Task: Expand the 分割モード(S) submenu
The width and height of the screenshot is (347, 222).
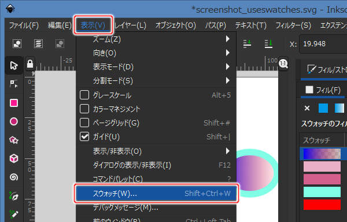Action: click(156, 81)
